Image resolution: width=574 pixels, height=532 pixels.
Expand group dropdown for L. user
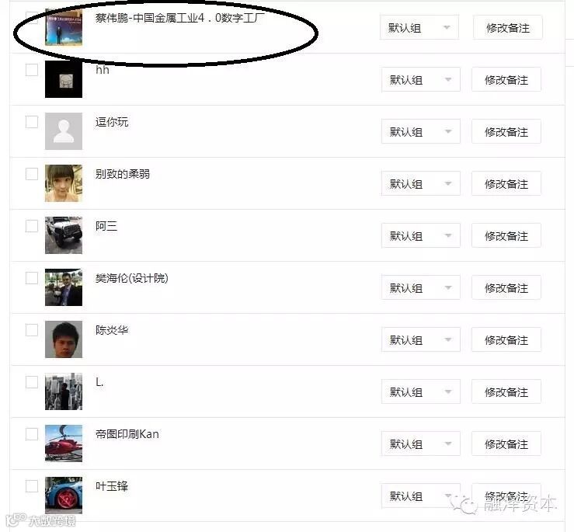421,391
